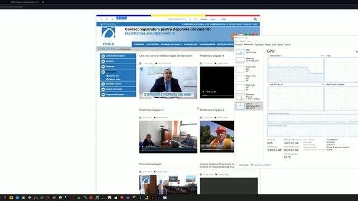Open Prezentare angajati 3 title link
This screenshot has width=358, height=201.
151,110
